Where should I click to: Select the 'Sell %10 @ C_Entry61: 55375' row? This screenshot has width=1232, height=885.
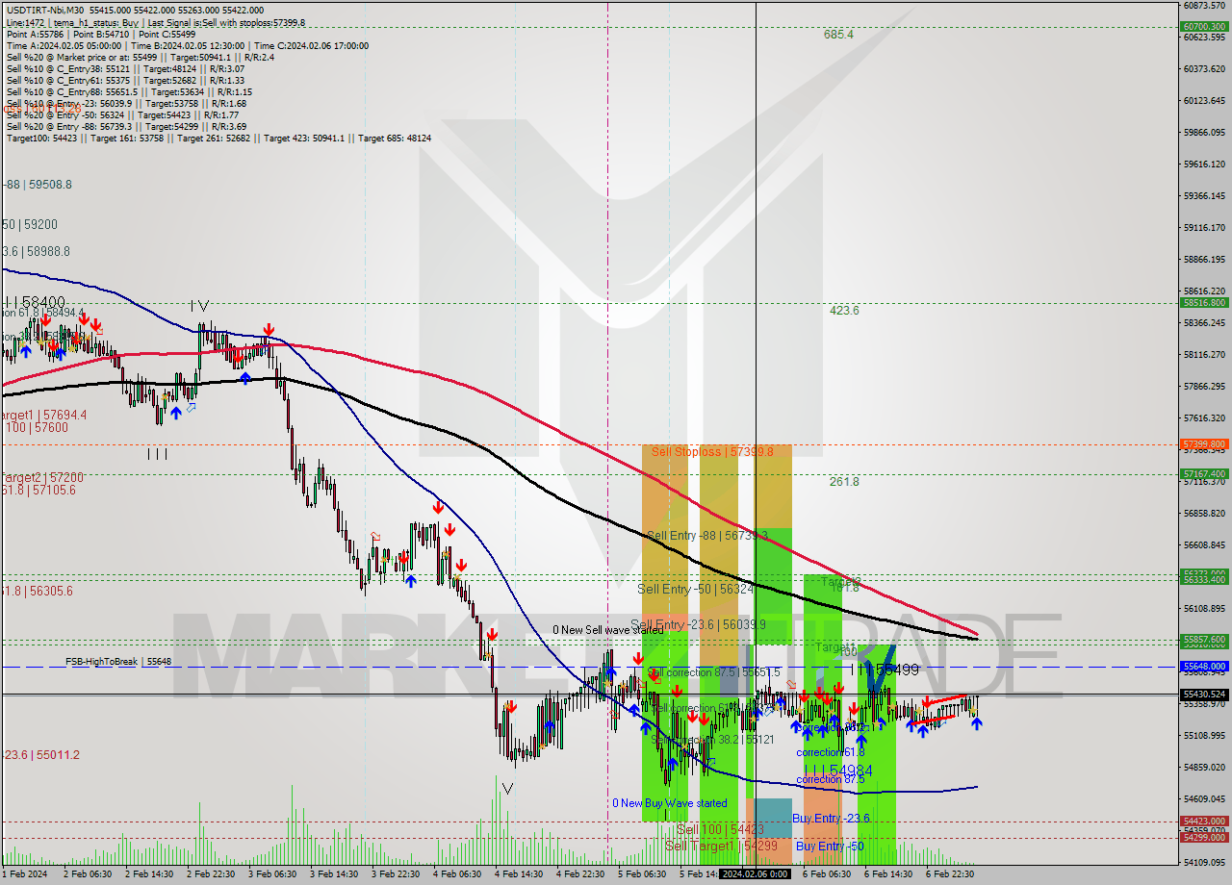click(x=124, y=80)
